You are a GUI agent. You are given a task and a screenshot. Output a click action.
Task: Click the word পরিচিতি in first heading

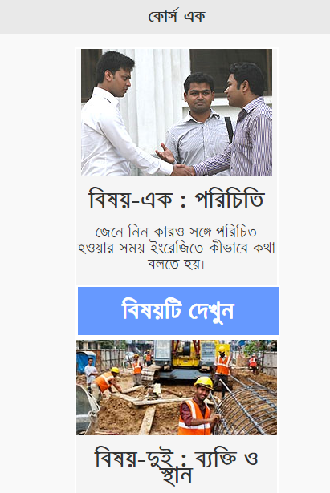230,200
